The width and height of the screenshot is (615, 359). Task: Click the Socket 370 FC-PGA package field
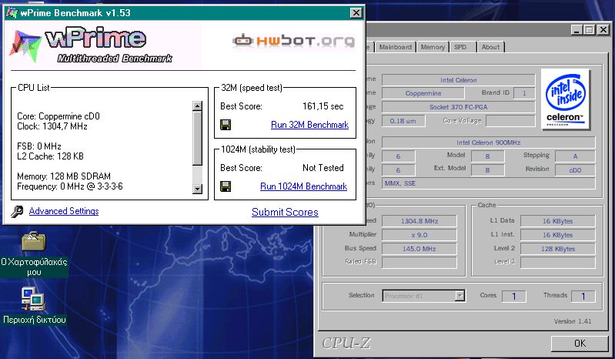pyautogui.click(x=458, y=107)
